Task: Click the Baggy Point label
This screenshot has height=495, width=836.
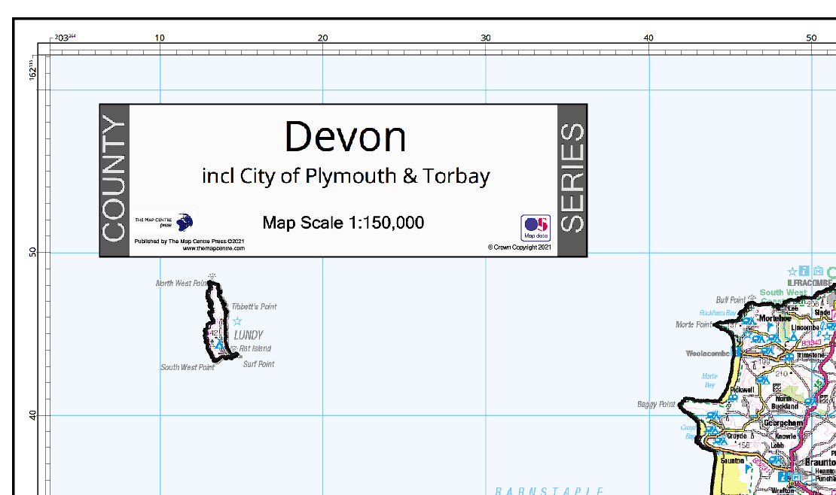Action: coord(656,405)
